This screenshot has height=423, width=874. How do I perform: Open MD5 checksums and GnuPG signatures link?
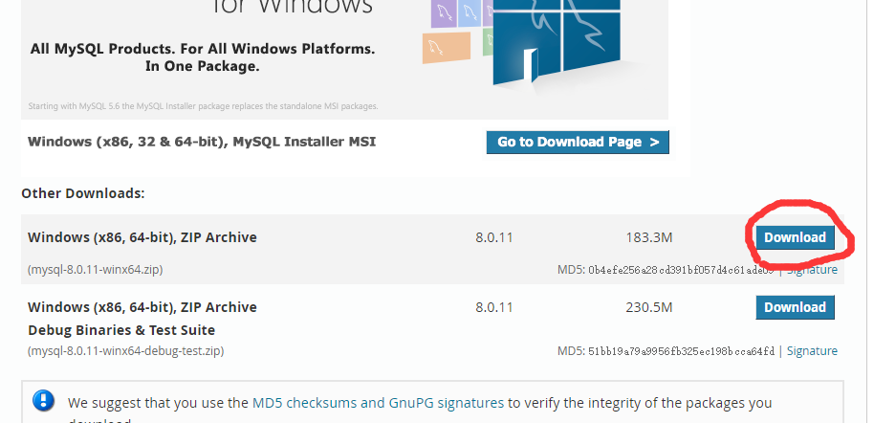click(378, 403)
